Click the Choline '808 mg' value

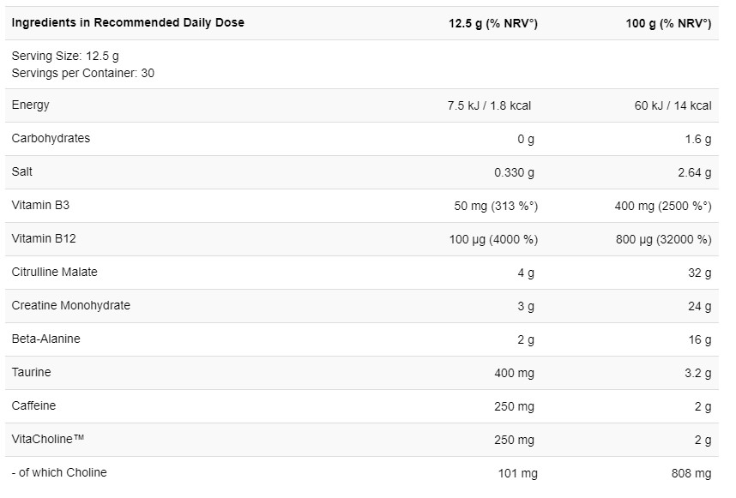click(x=690, y=473)
